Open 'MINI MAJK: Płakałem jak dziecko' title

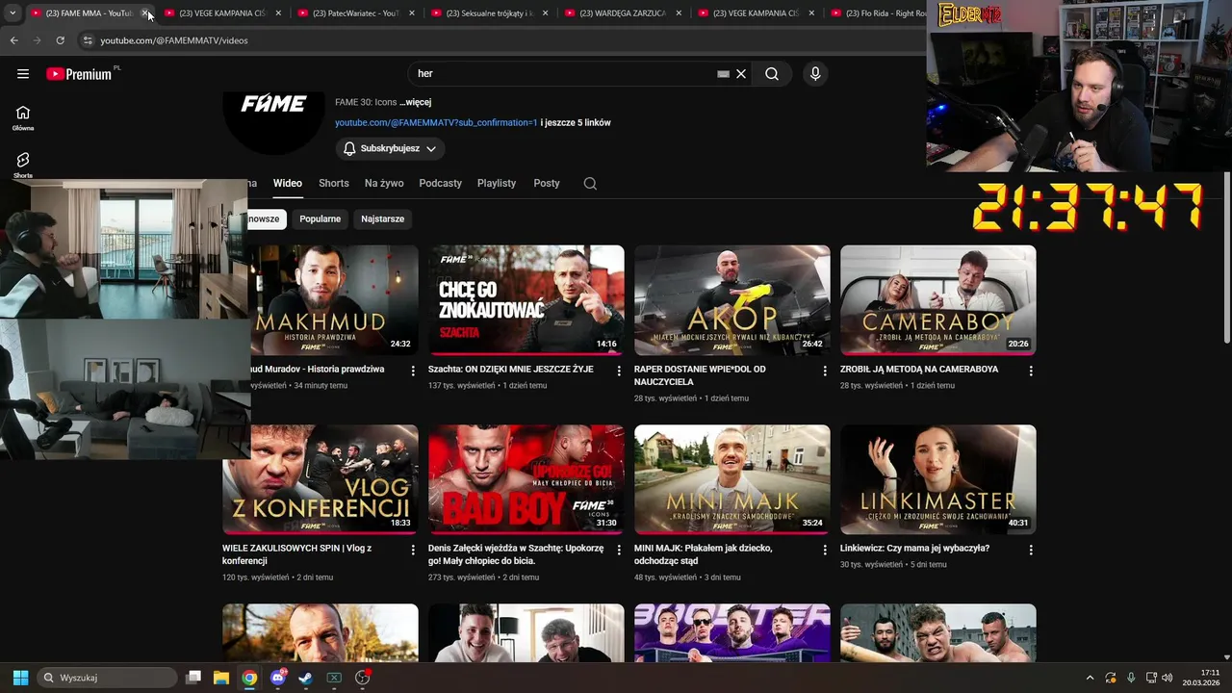(703, 554)
